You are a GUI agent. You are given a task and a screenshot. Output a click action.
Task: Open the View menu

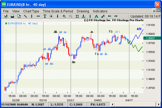pyautogui.click(x=16, y=11)
